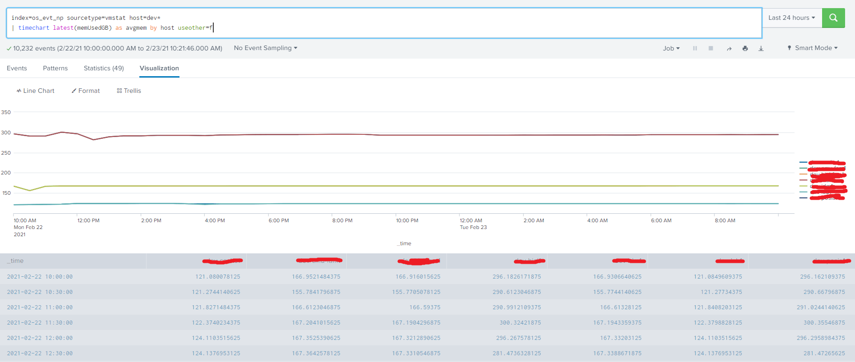
Task: Click the cell value 300.32421875
Action: 520,323
